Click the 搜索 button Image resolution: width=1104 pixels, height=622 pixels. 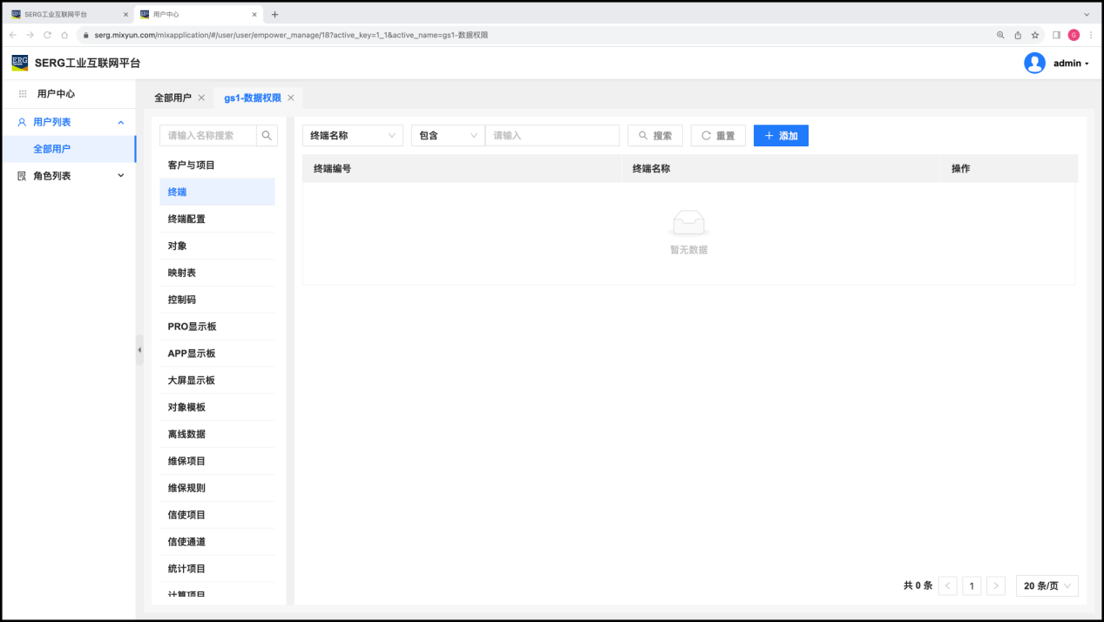click(654, 136)
